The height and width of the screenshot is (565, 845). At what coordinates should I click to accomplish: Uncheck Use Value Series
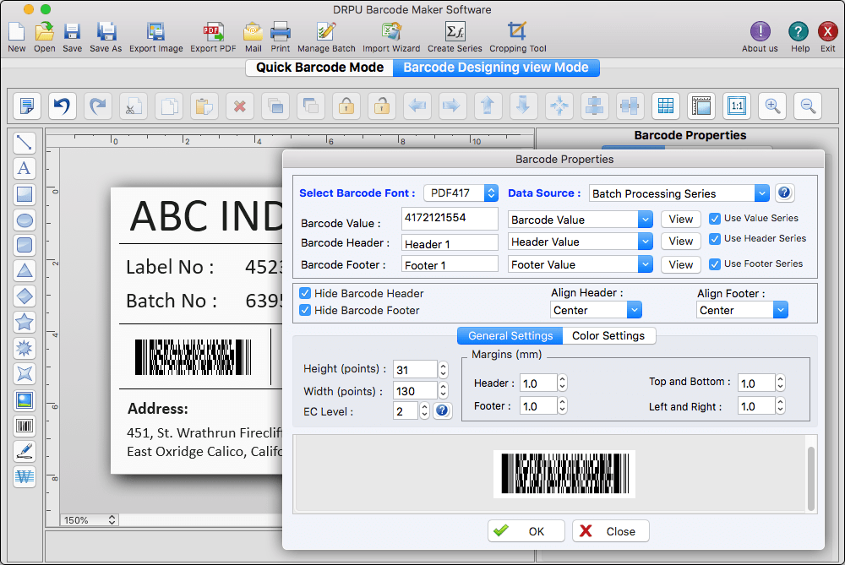(715, 218)
